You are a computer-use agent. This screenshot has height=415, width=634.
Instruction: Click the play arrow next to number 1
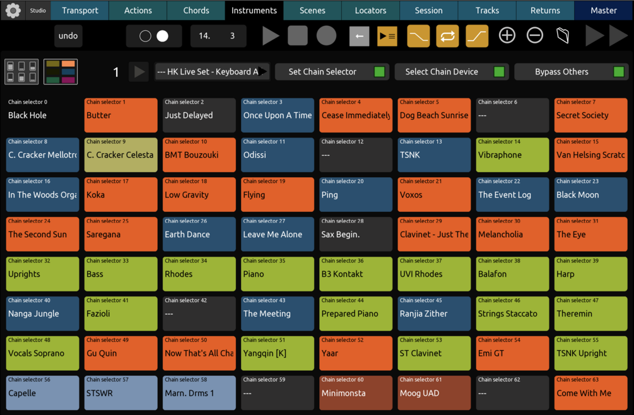tap(139, 72)
